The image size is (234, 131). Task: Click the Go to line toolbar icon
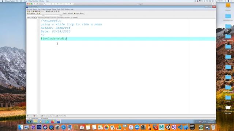[52, 11]
